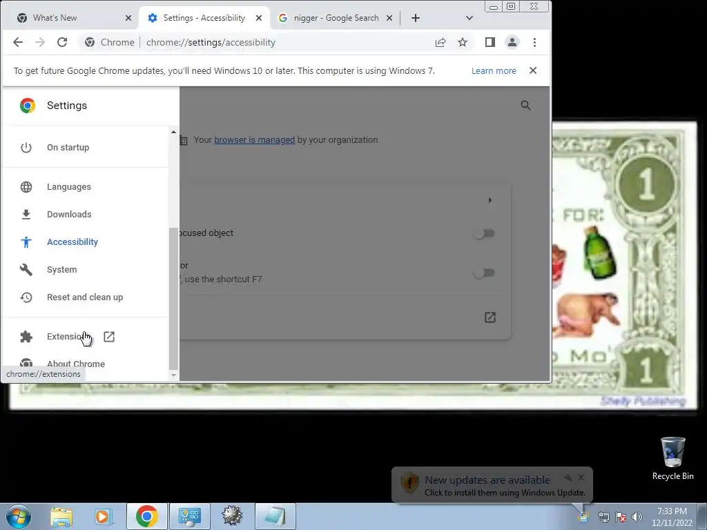The width and height of the screenshot is (707, 530).
Task: Select the Recycle Bin desktop icon
Action: [x=672, y=458]
